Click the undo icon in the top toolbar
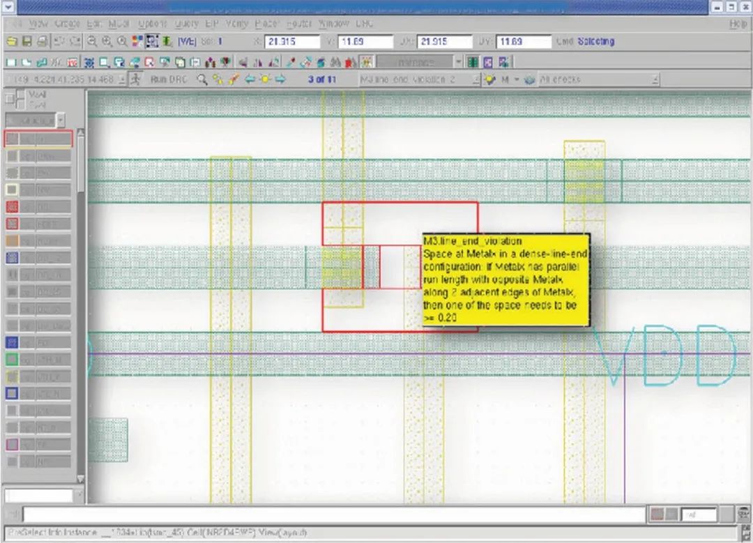 (59, 42)
